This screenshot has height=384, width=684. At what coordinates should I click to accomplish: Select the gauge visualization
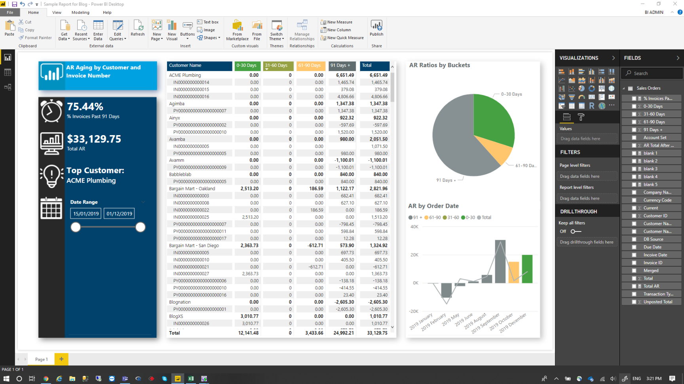tap(581, 97)
